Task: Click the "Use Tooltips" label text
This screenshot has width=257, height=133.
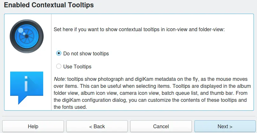Action: pyautogui.click(x=77, y=66)
